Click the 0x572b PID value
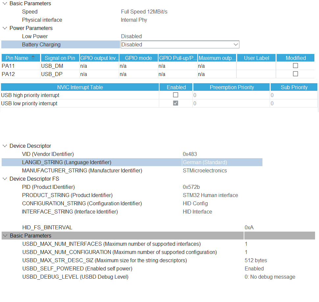 (191, 187)
